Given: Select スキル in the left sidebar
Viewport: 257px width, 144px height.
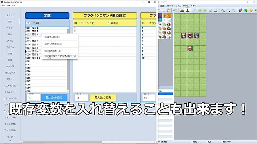Looking at the screenshot, I should [10, 41].
